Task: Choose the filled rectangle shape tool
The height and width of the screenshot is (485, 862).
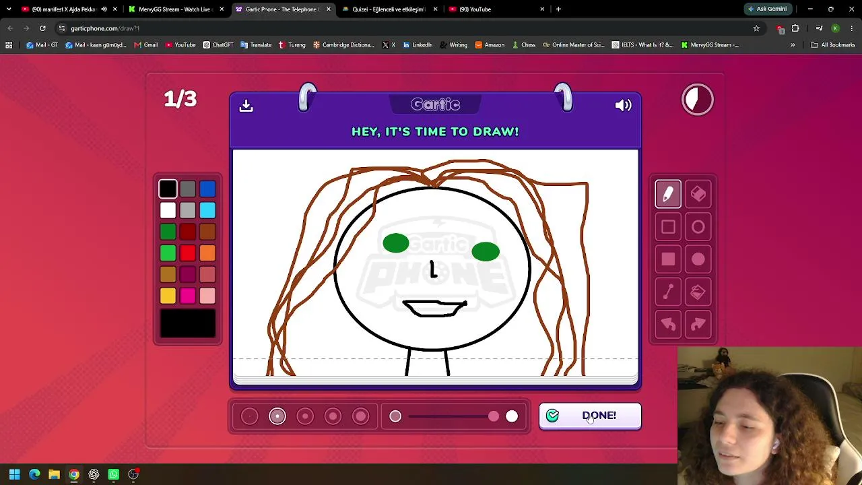Action: point(668,259)
